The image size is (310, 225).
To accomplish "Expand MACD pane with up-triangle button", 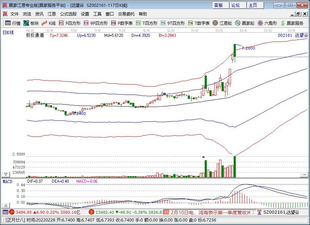I will [6, 205].
